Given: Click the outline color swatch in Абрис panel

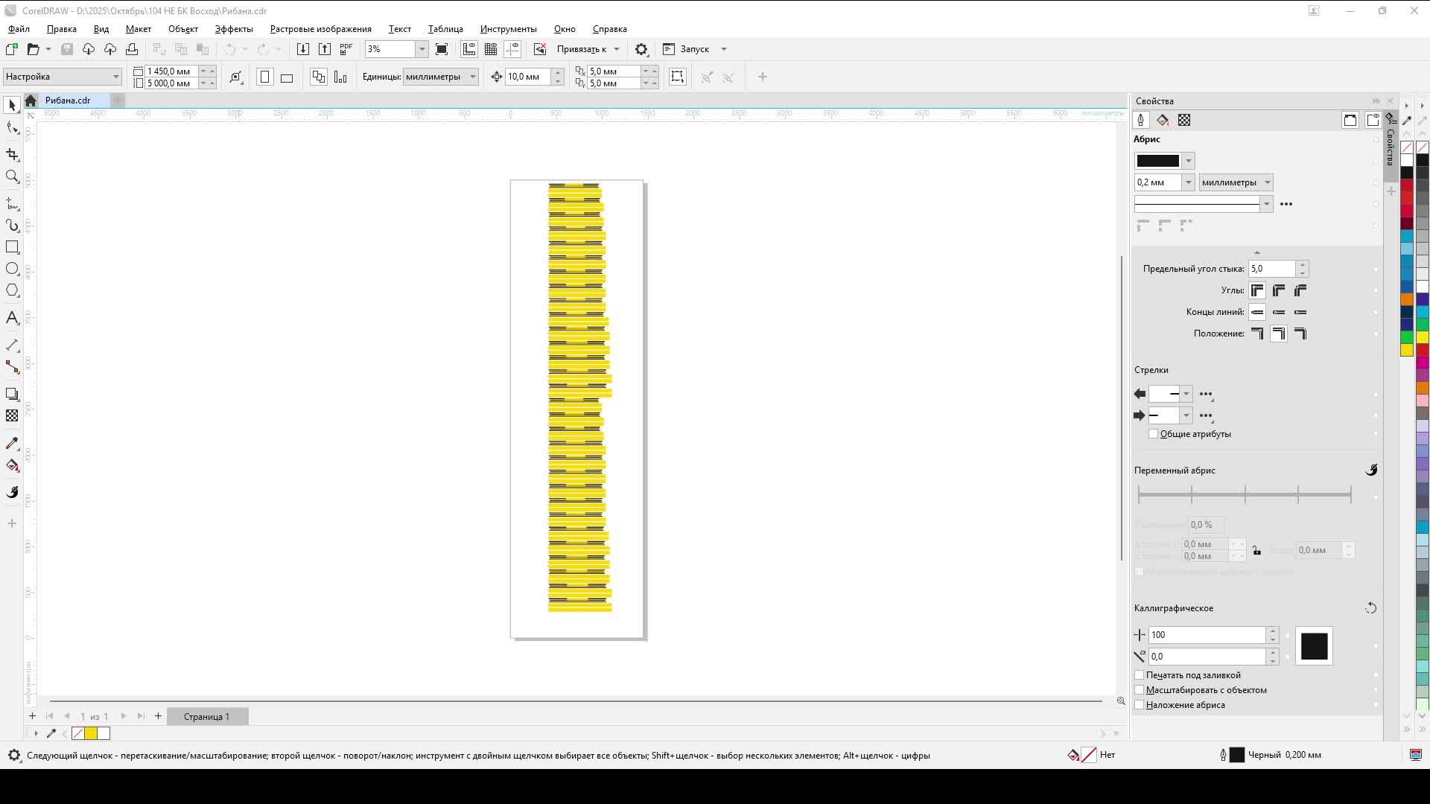Looking at the screenshot, I should pyautogui.click(x=1159, y=160).
